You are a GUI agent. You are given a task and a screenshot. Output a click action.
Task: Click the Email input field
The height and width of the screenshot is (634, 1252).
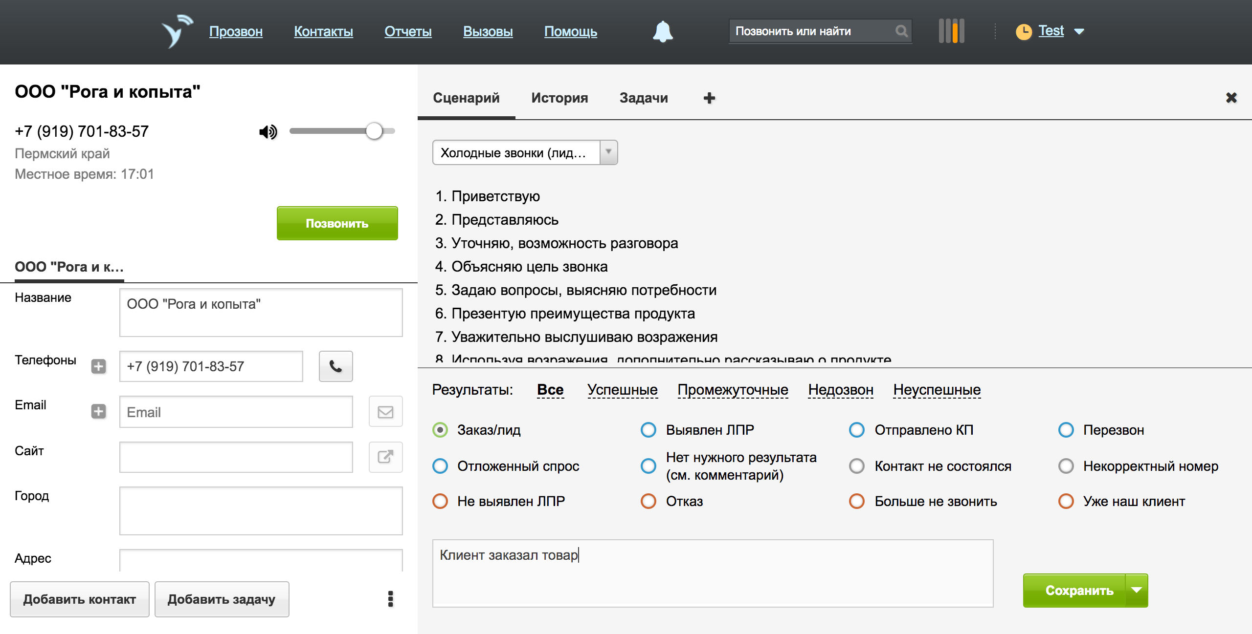point(236,412)
